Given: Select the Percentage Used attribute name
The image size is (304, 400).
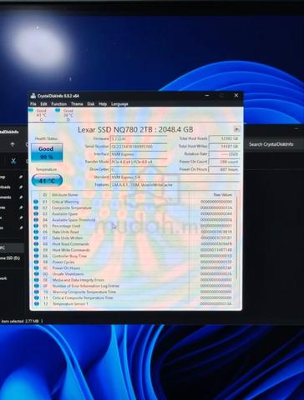Looking at the screenshot, I should [66, 226].
